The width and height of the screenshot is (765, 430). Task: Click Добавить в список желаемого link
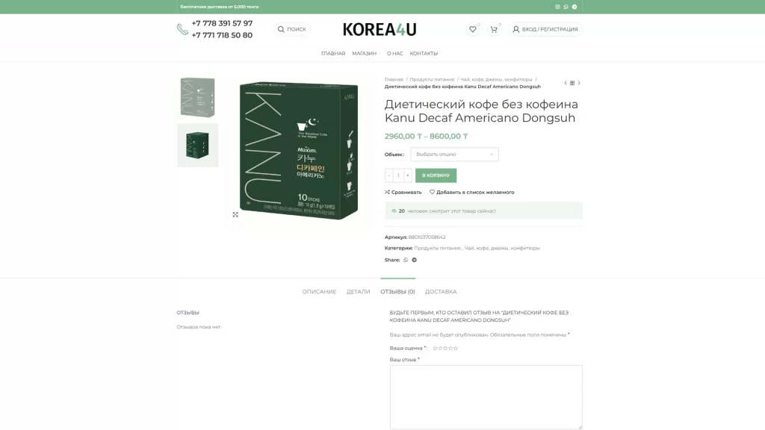pyautogui.click(x=472, y=192)
